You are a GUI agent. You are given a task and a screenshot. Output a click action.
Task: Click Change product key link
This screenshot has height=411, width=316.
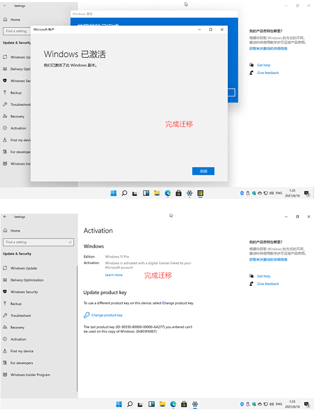[107, 315]
